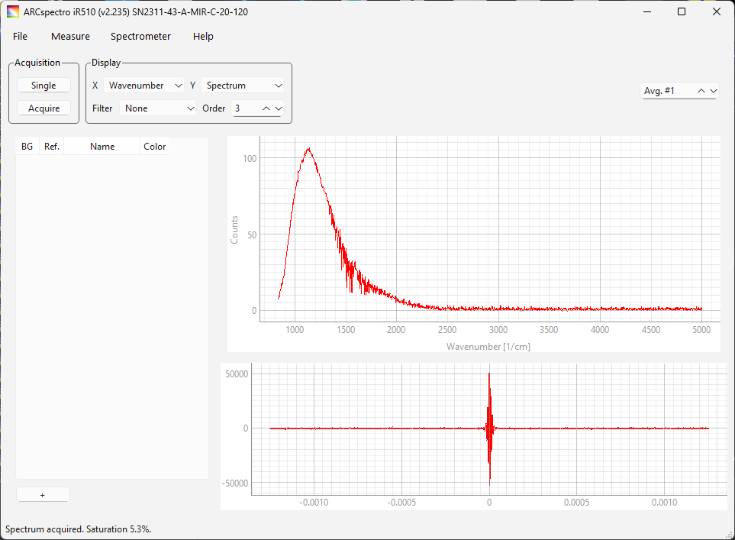Expand the Filter dropdown set to None

158,108
